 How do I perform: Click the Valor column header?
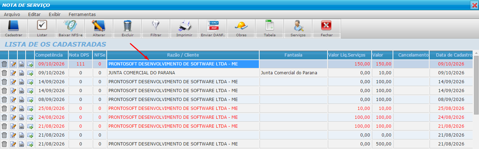coord(382,55)
